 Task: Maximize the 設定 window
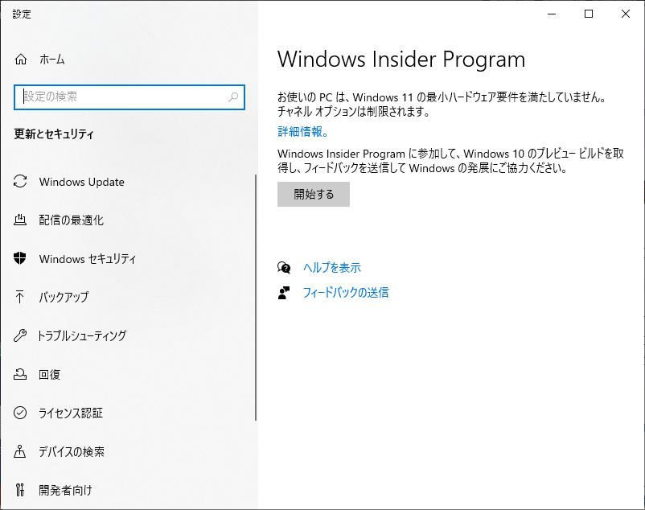pyautogui.click(x=589, y=14)
